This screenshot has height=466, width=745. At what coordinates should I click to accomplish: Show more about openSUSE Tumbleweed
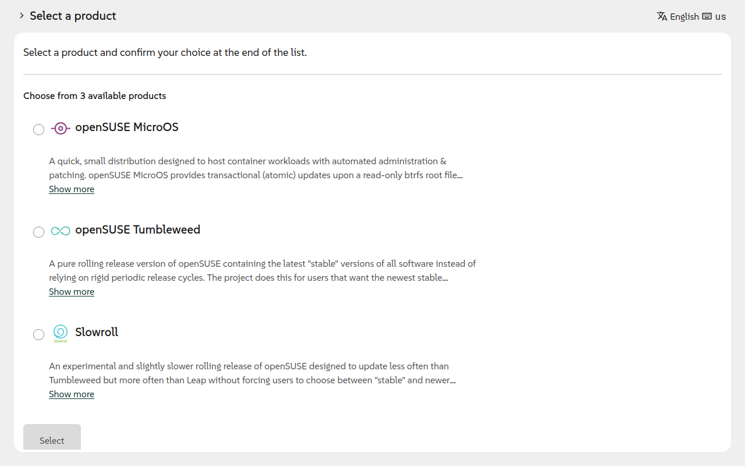click(x=71, y=291)
